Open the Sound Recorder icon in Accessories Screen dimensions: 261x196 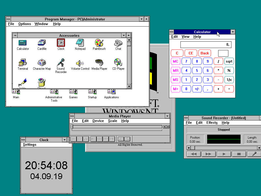coord(61,63)
